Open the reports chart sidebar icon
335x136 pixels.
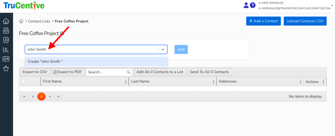coord(6,50)
